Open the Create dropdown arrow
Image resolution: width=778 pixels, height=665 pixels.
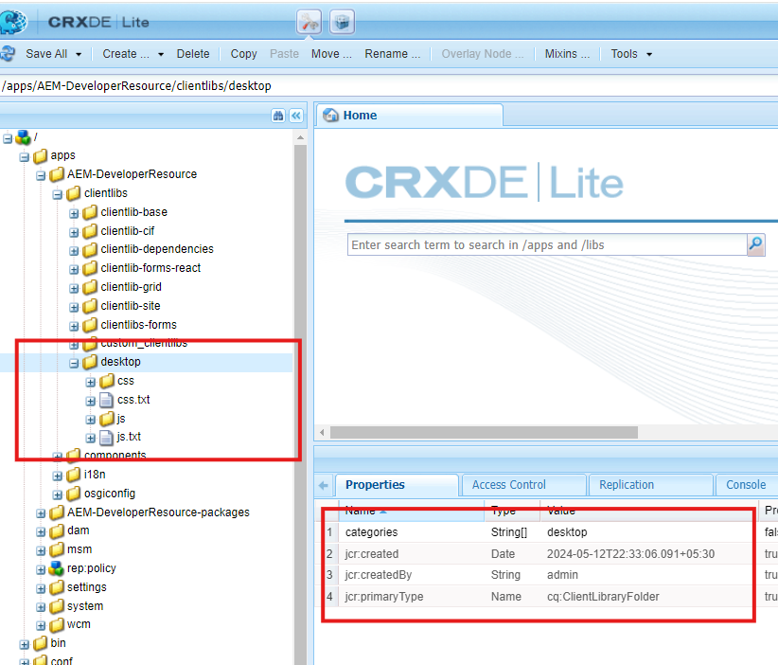(161, 54)
